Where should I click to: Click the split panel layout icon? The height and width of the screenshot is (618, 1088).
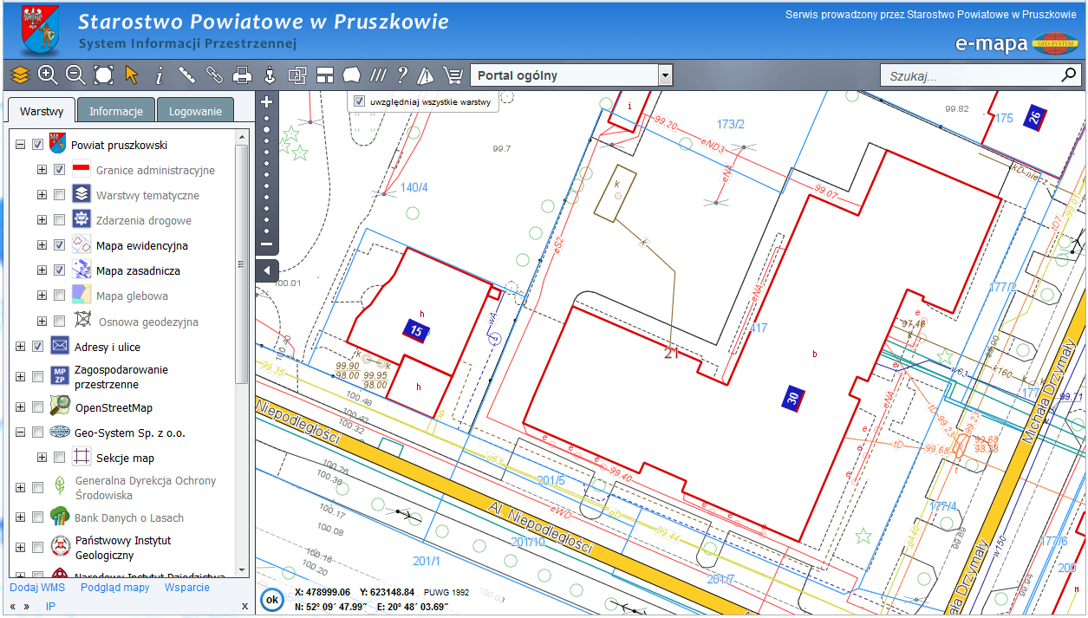pyautogui.click(x=325, y=75)
